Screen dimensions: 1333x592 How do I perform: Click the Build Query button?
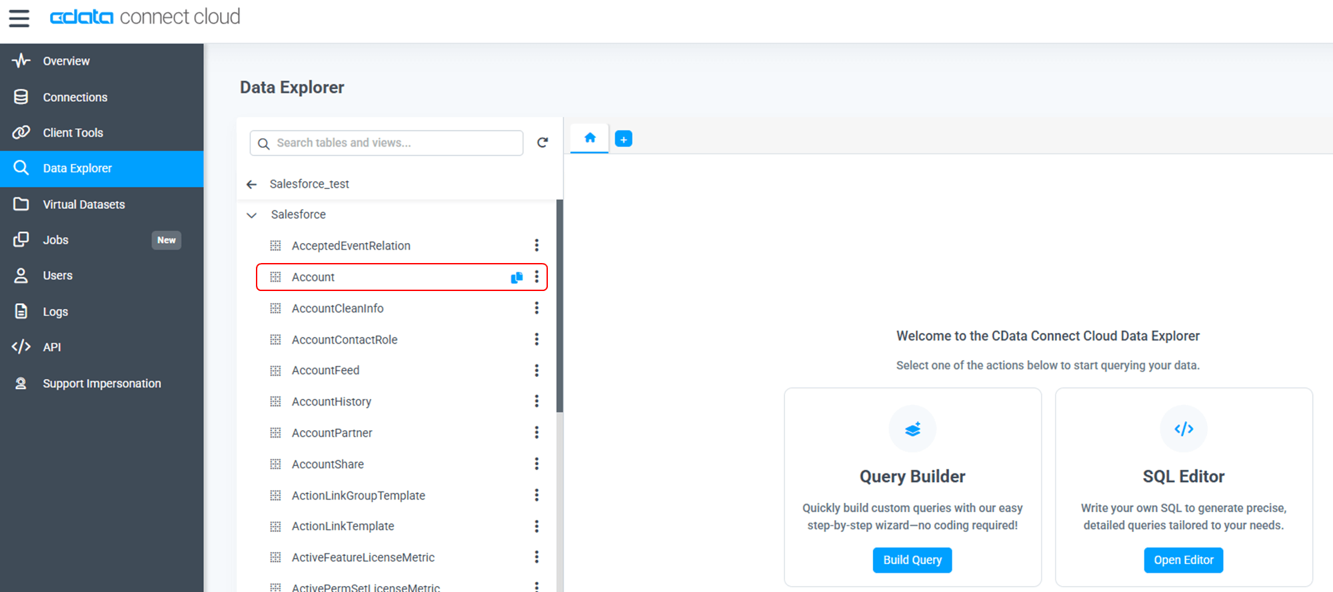point(912,560)
